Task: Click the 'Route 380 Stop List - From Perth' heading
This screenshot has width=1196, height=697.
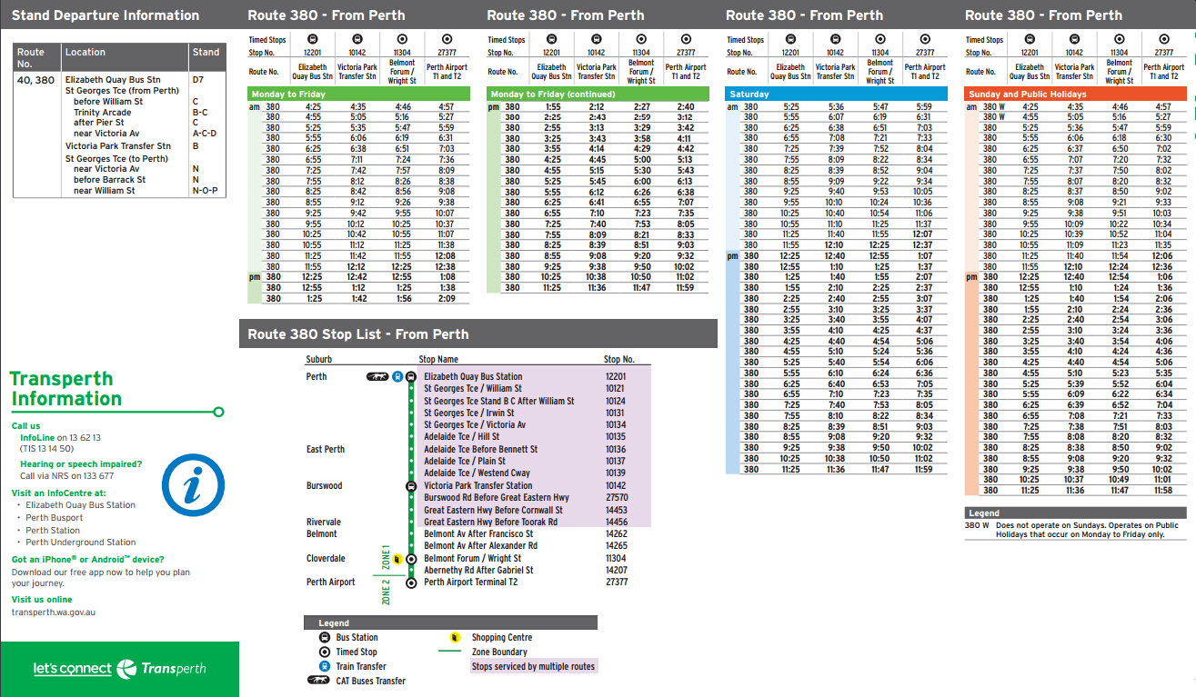Action: pyautogui.click(x=358, y=334)
